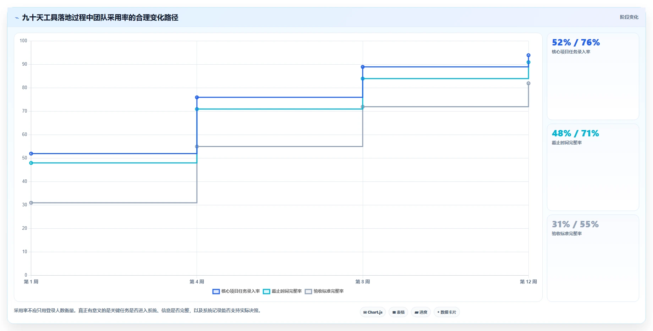The height and width of the screenshot is (331, 653).
Task: Click the 截止时间完整率 card label
Action: [567, 143]
